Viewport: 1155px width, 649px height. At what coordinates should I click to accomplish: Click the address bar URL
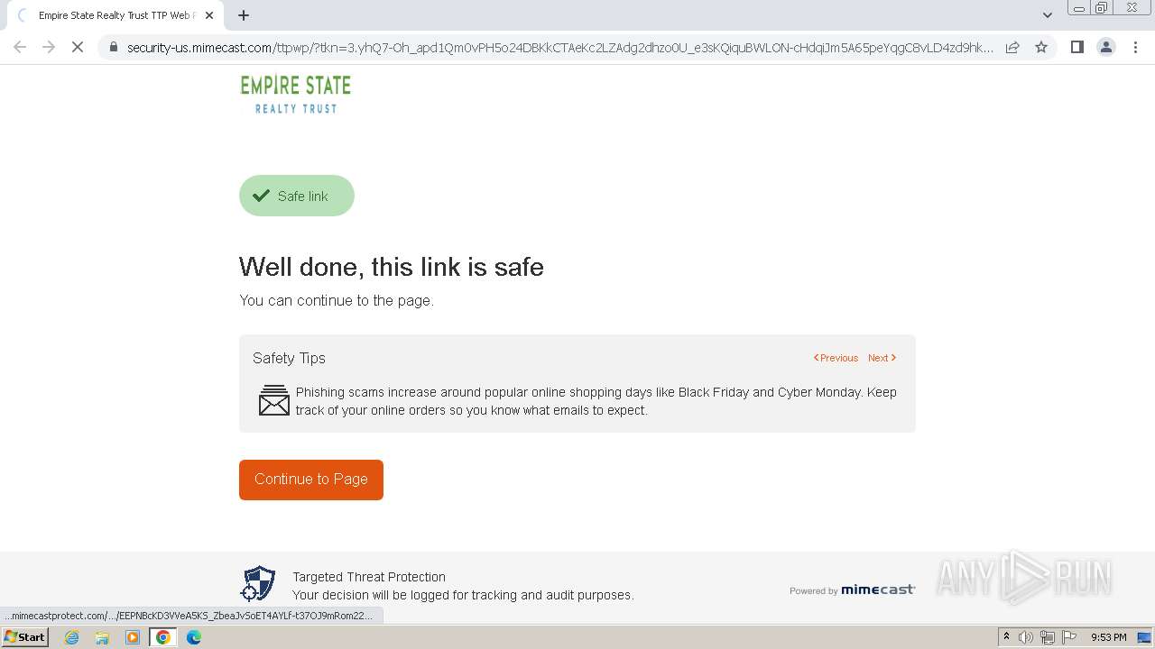click(x=559, y=47)
